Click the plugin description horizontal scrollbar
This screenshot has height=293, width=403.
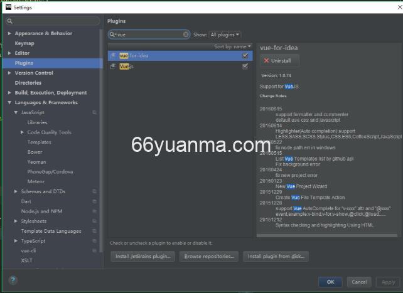(327, 235)
